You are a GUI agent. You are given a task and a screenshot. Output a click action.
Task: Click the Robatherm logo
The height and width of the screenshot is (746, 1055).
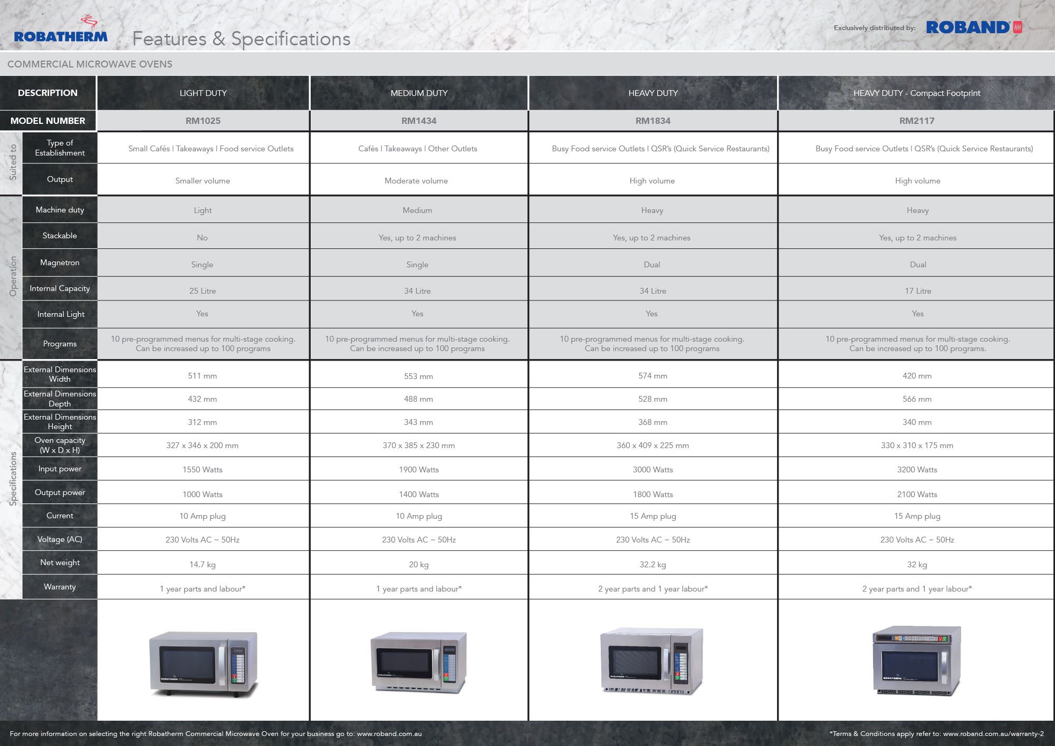[x=61, y=29]
